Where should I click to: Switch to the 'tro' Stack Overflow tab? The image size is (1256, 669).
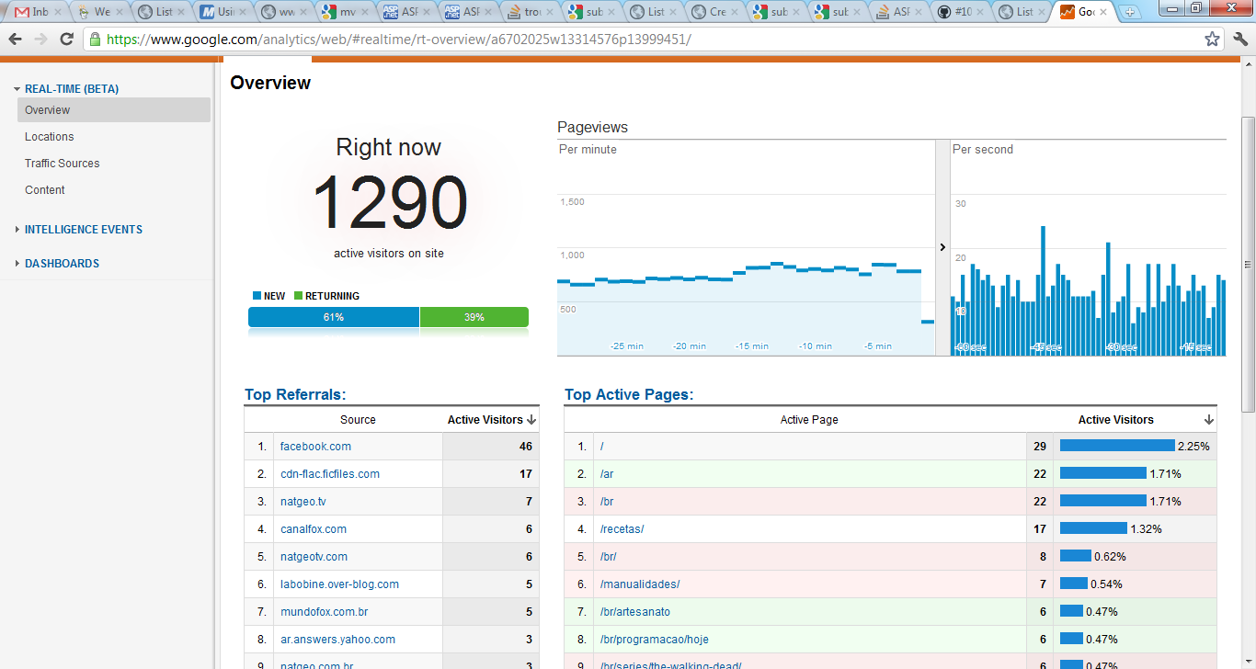531,12
